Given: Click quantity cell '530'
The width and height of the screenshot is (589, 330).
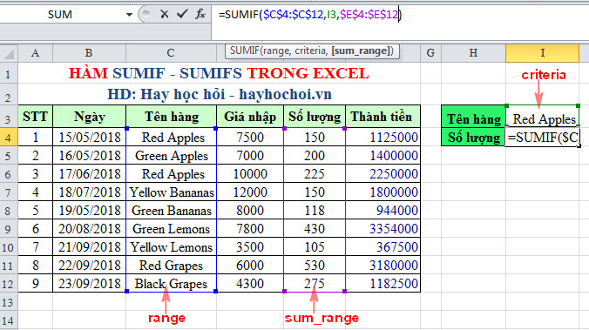Looking at the screenshot, I should [x=315, y=266].
